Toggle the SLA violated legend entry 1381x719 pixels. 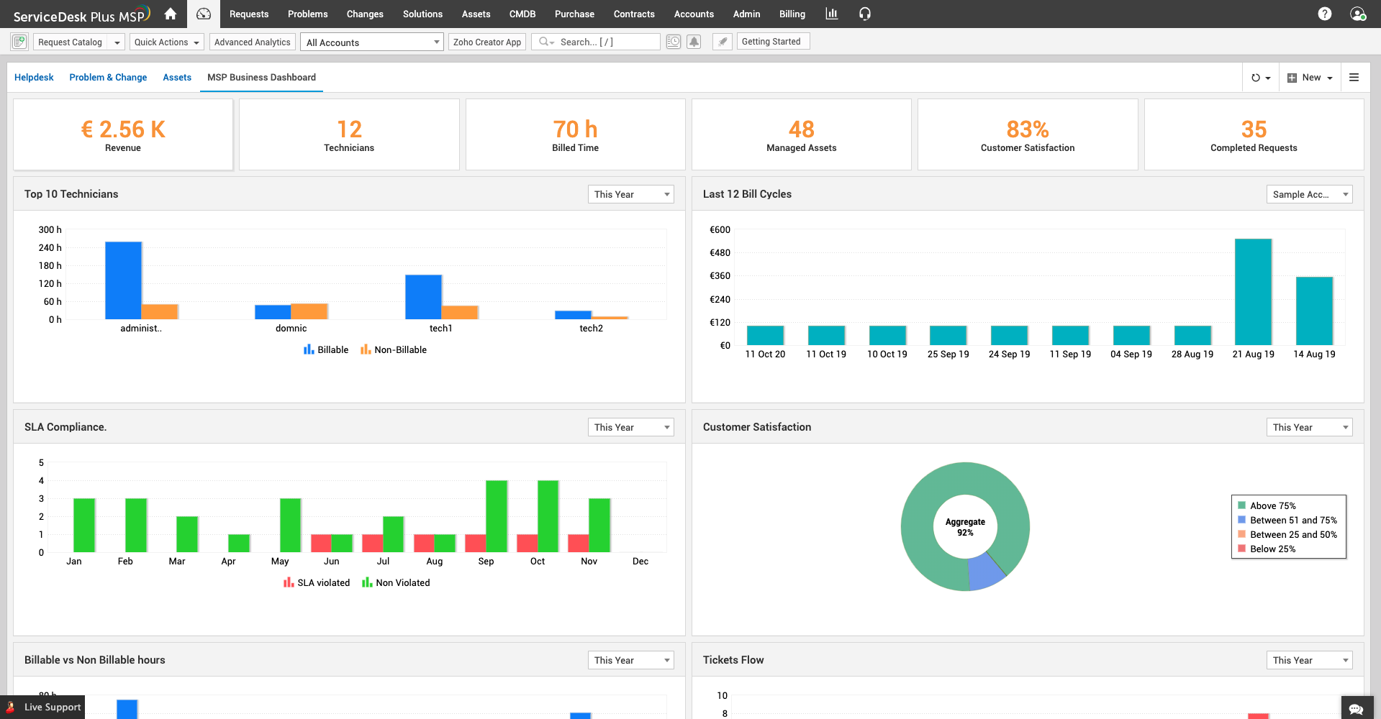coord(317,582)
